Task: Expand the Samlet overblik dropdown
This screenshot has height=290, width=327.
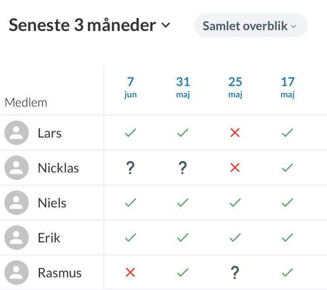Action: point(250,26)
